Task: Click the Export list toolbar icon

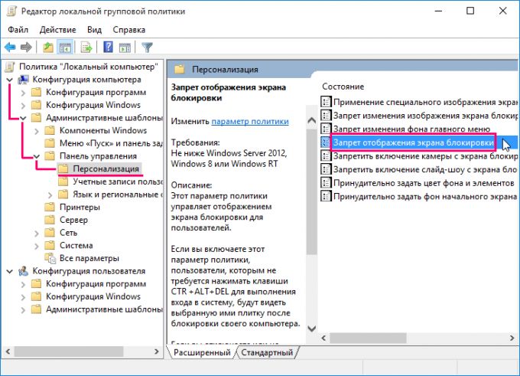Action: (86, 47)
